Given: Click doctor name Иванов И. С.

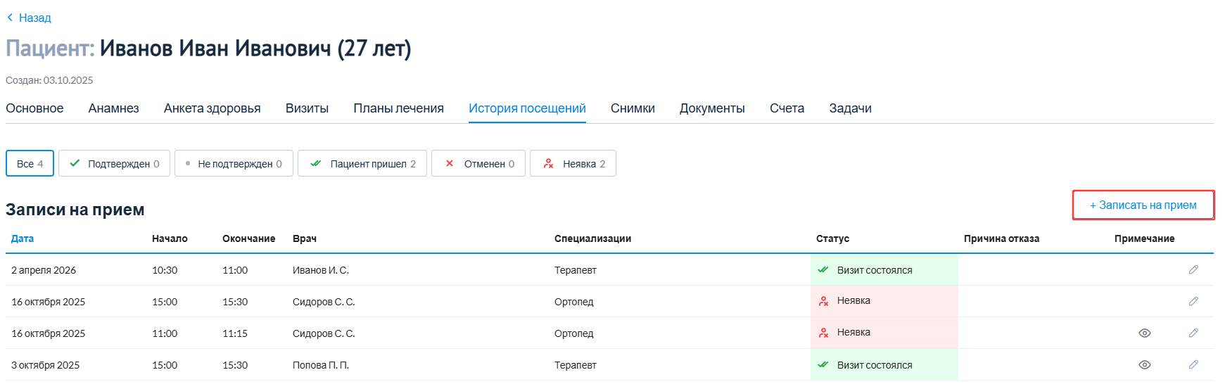Looking at the screenshot, I should 321,270.
